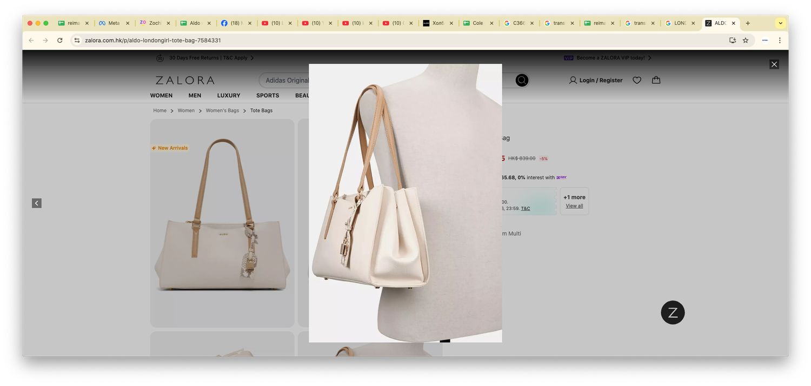Click the enlarged bag photo on the mannequin
The image size is (811, 386).
(x=405, y=203)
